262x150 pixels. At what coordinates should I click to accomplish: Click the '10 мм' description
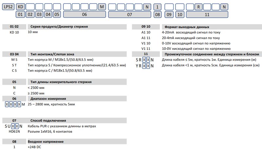(x=33, y=32)
